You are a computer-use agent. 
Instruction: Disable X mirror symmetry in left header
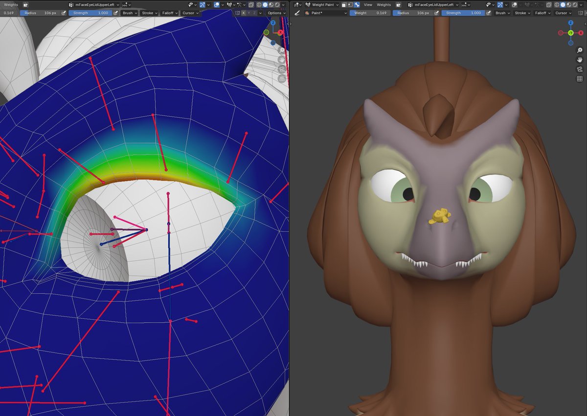click(244, 13)
